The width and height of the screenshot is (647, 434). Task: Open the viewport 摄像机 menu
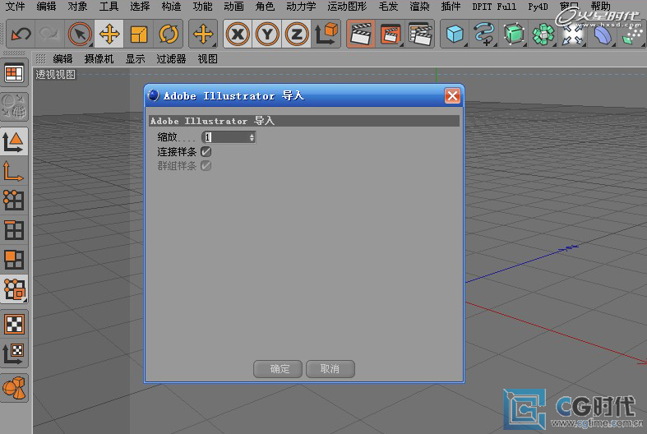(99, 59)
